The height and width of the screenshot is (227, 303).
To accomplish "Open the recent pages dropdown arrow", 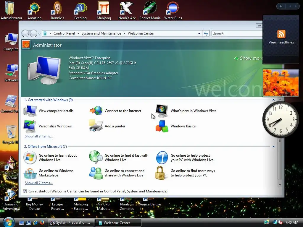I will pyautogui.click(x=39, y=34).
